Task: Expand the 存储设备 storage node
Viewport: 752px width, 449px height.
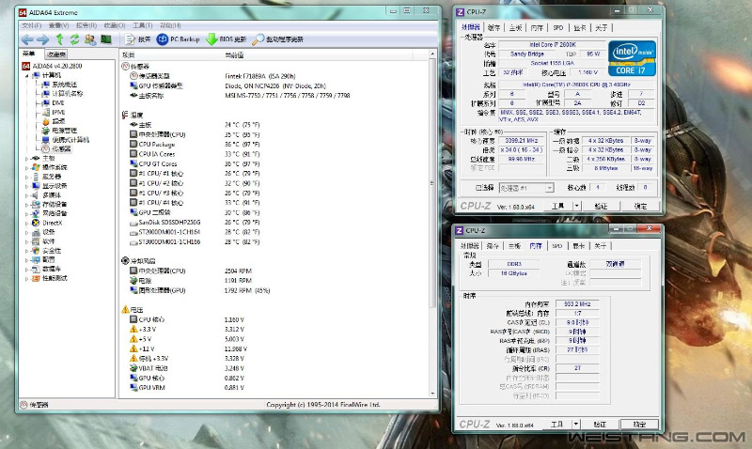Action: point(27,204)
